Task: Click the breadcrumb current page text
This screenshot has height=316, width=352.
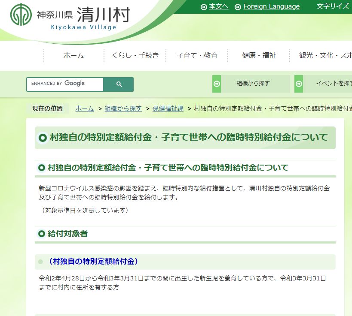Action: click(x=273, y=108)
